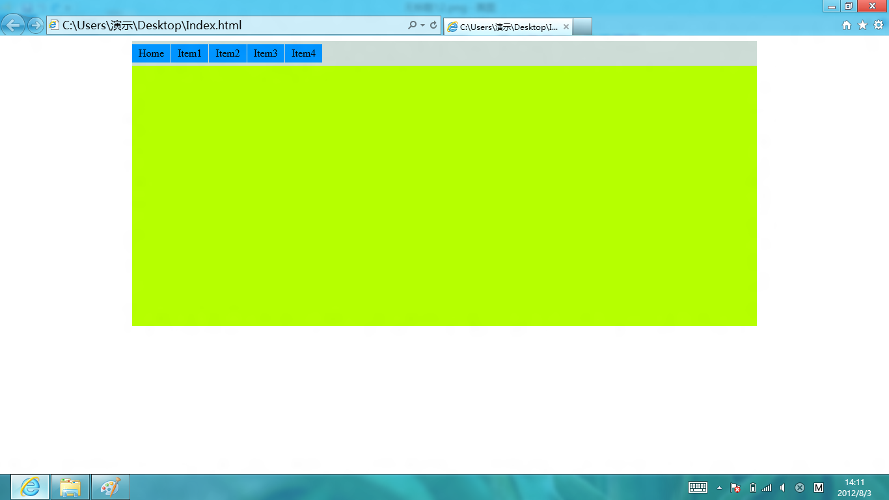
Task: Open File Explorer from the taskbar
Action: (70, 487)
